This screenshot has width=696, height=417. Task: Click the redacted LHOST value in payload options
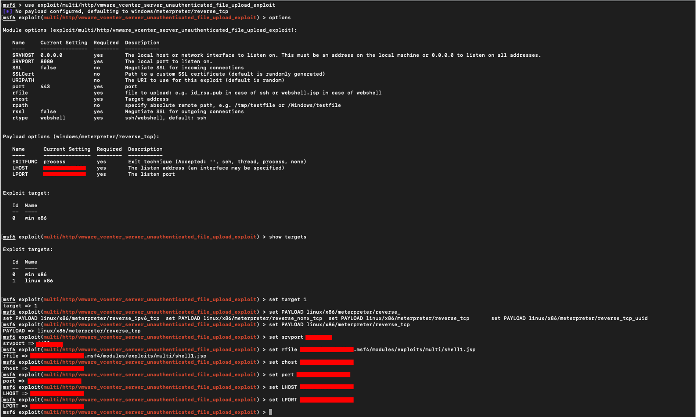tap(64, 168)
